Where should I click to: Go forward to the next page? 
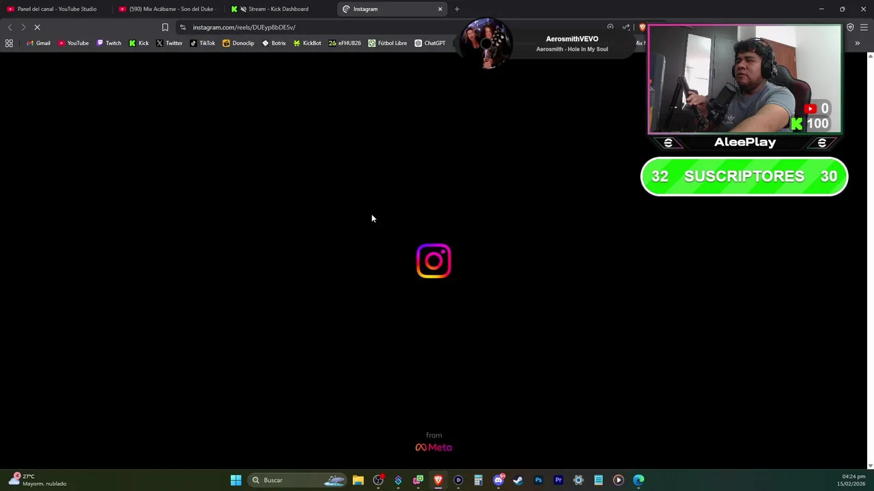click(x=23, y=27)
